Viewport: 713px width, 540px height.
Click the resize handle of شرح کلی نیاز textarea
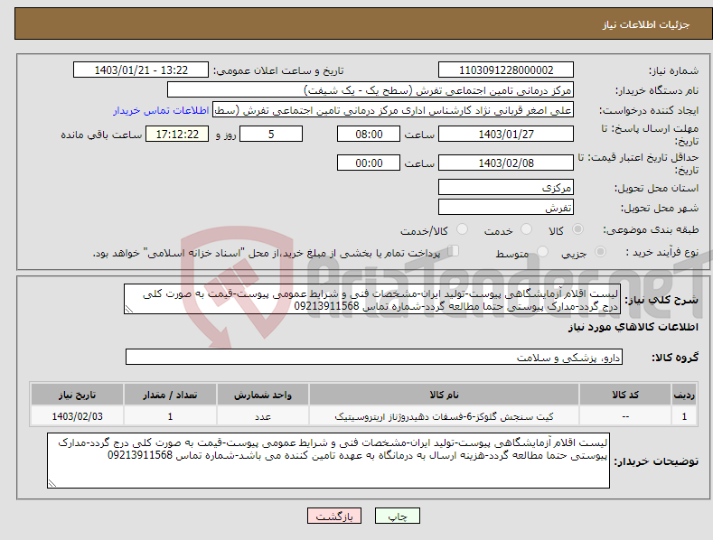[x=129, y=309]
